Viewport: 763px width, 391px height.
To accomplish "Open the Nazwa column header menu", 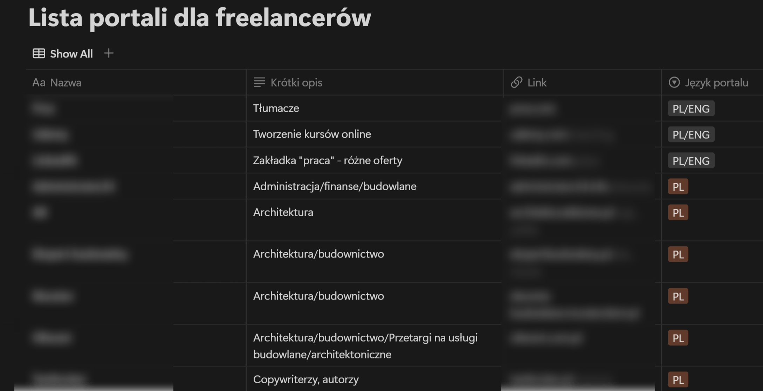I will coord(66,83).
